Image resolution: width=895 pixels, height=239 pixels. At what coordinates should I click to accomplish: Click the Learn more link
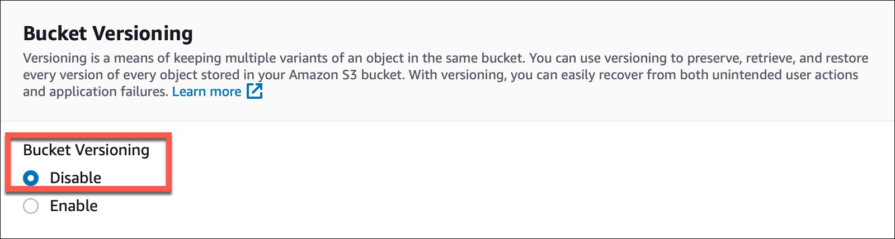pos(206,92)
